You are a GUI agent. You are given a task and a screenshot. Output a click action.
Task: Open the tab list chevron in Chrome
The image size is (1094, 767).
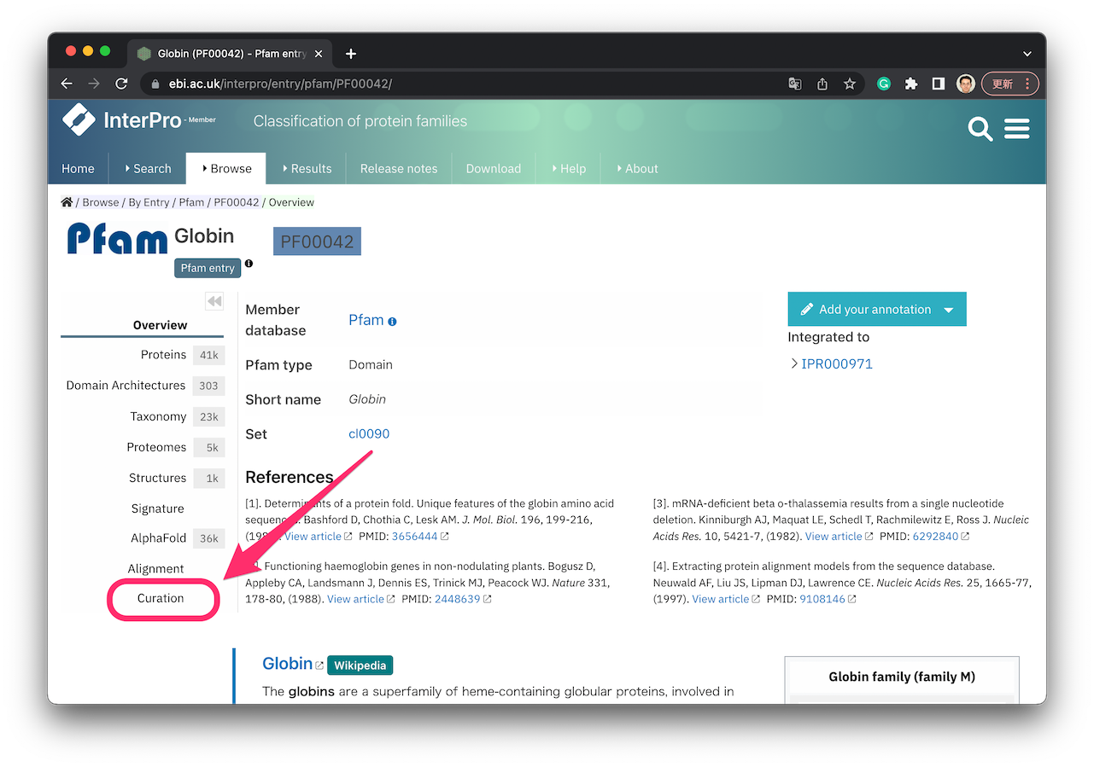click(1027, 54)
